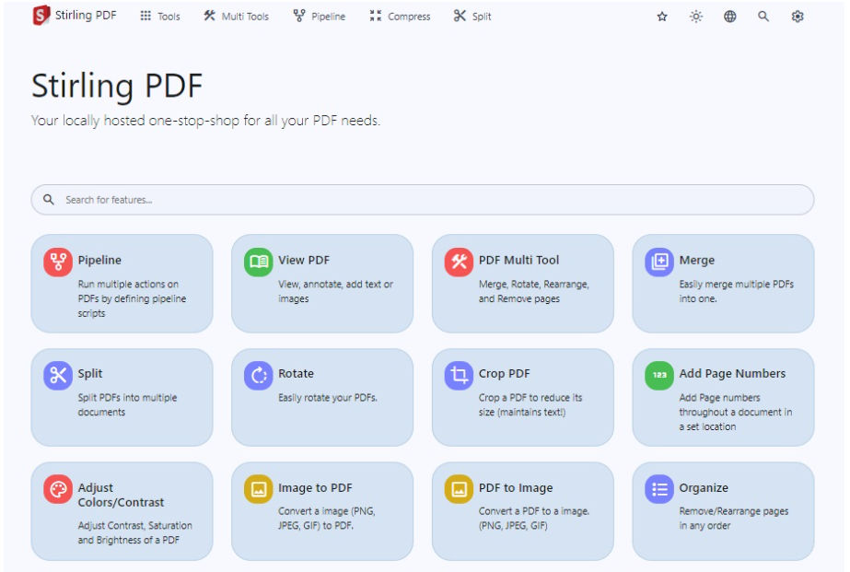Viewport: 850px width, 572px height.
Task: Click the tools icon beside Multi Tools
Action: tap(209, 16)
